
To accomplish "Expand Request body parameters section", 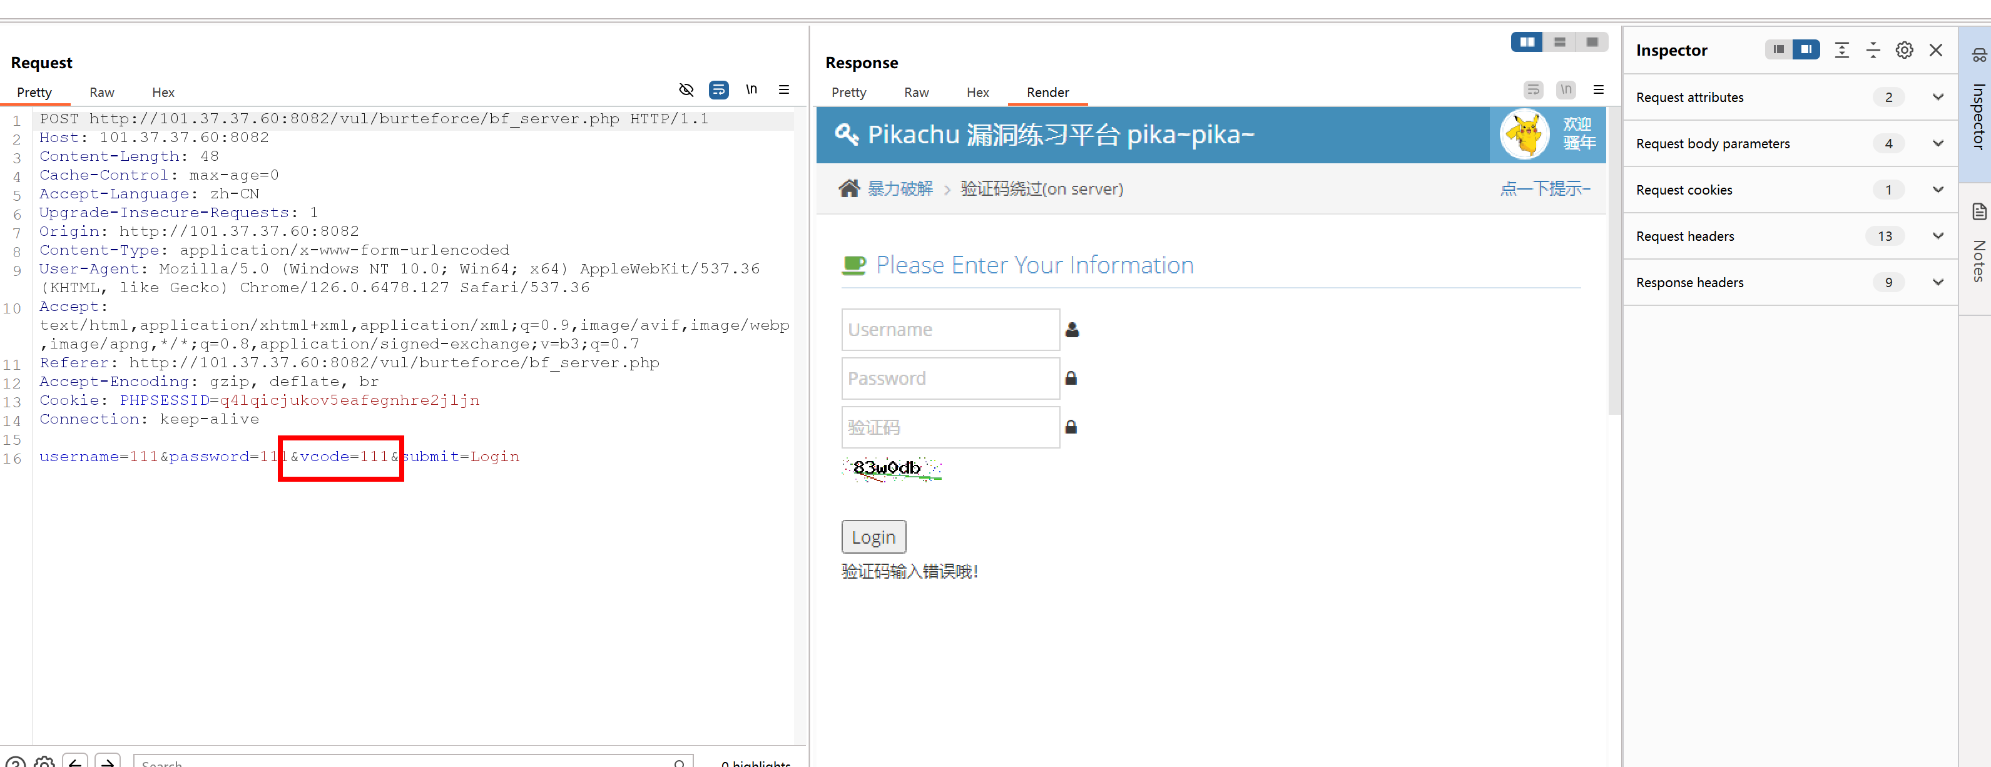I will coord(1938,143).
